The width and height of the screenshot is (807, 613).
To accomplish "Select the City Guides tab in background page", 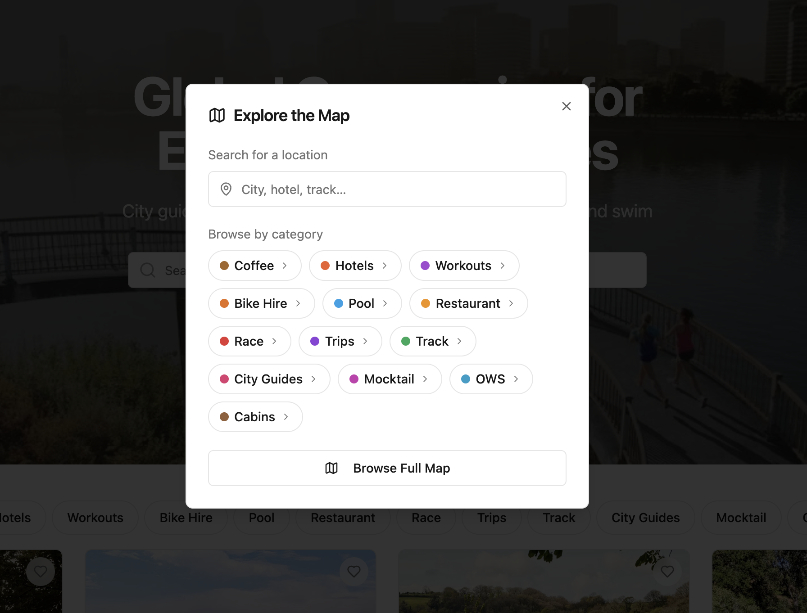I will [645, 518].
